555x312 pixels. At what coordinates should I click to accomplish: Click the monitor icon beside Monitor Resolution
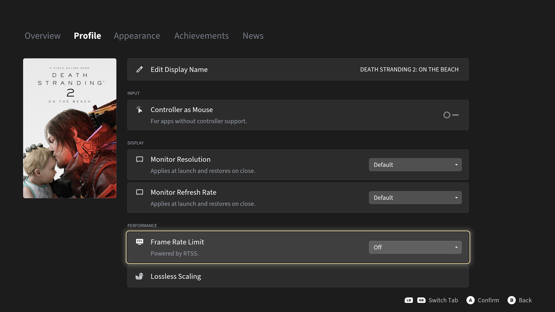(140, 159)
